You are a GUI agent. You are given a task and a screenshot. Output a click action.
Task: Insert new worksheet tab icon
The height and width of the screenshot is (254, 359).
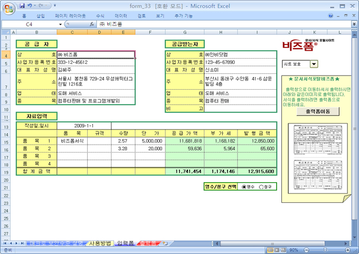165,243
